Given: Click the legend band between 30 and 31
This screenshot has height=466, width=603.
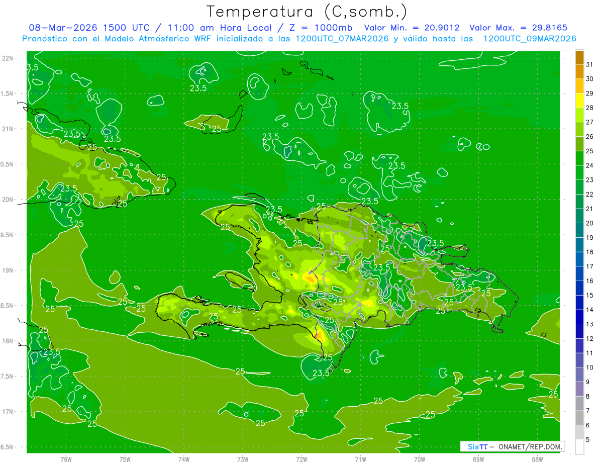Looking at the screenshot, I should [579, 72].
